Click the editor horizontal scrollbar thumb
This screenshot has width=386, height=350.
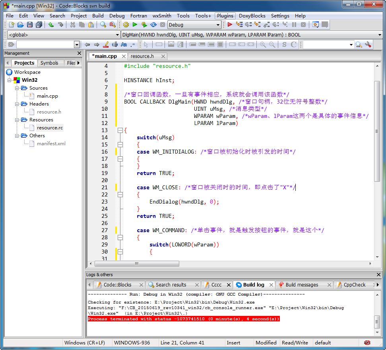pos(137,263)
